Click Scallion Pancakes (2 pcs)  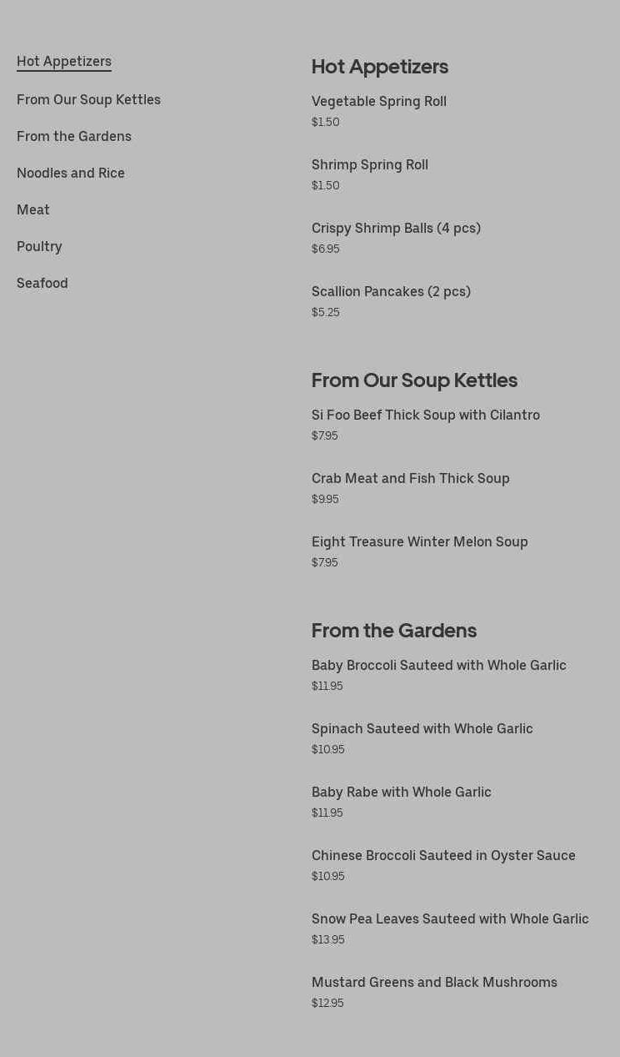[391, 291]
